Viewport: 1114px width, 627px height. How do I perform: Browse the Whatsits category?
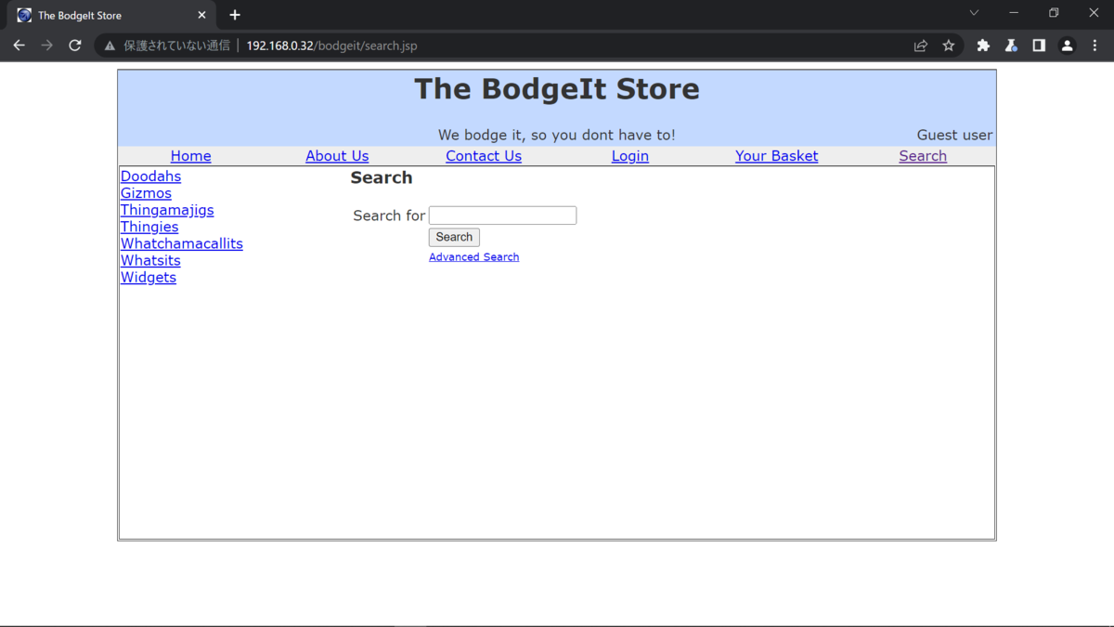(150, 260)
